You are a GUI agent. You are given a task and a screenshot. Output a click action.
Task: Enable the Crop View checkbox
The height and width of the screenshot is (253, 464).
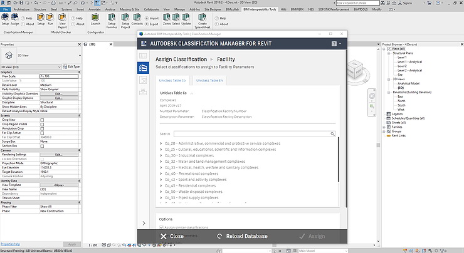tap(42, 120)
